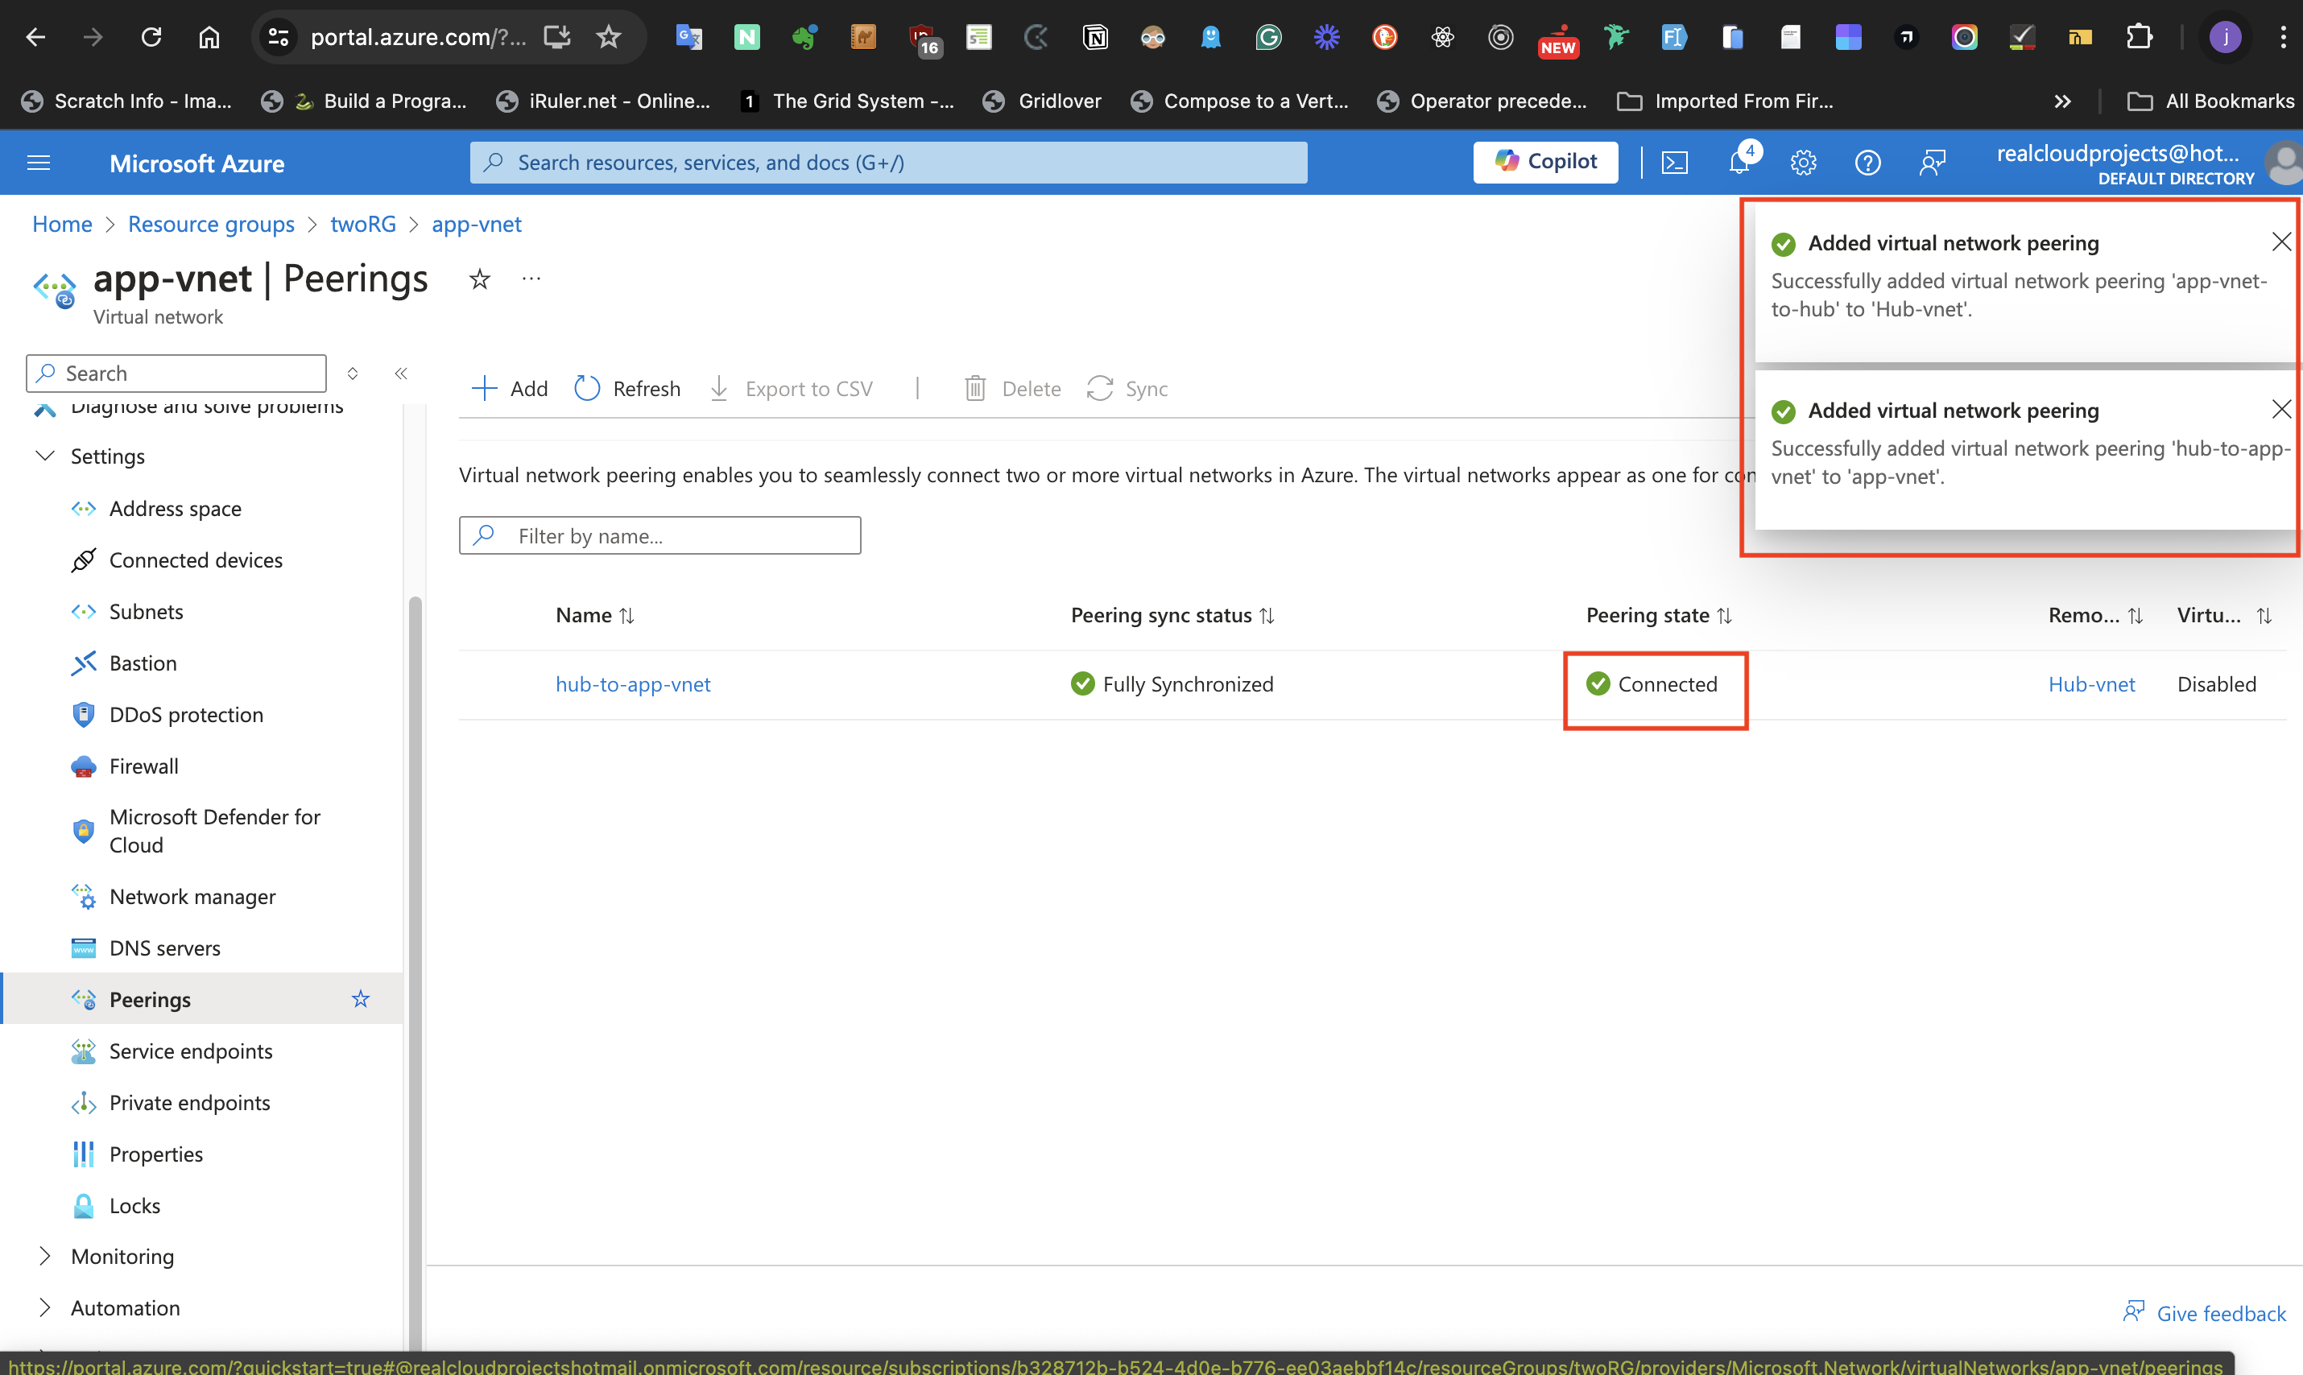Open the Azure portal hamburger menu

(39, 163)
